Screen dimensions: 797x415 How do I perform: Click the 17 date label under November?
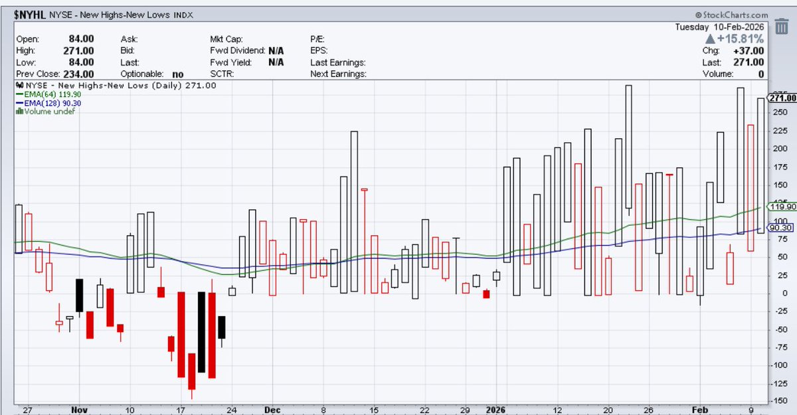181,410
